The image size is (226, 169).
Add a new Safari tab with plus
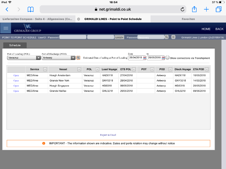click(x=207, y=9)
